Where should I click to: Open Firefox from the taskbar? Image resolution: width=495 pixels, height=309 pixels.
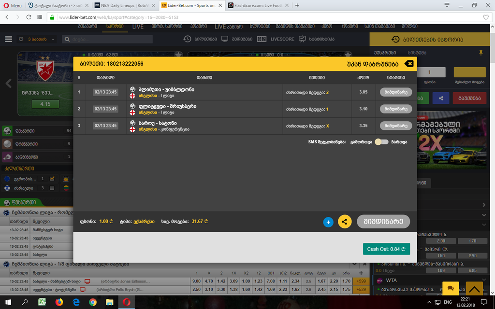point(59,302)
